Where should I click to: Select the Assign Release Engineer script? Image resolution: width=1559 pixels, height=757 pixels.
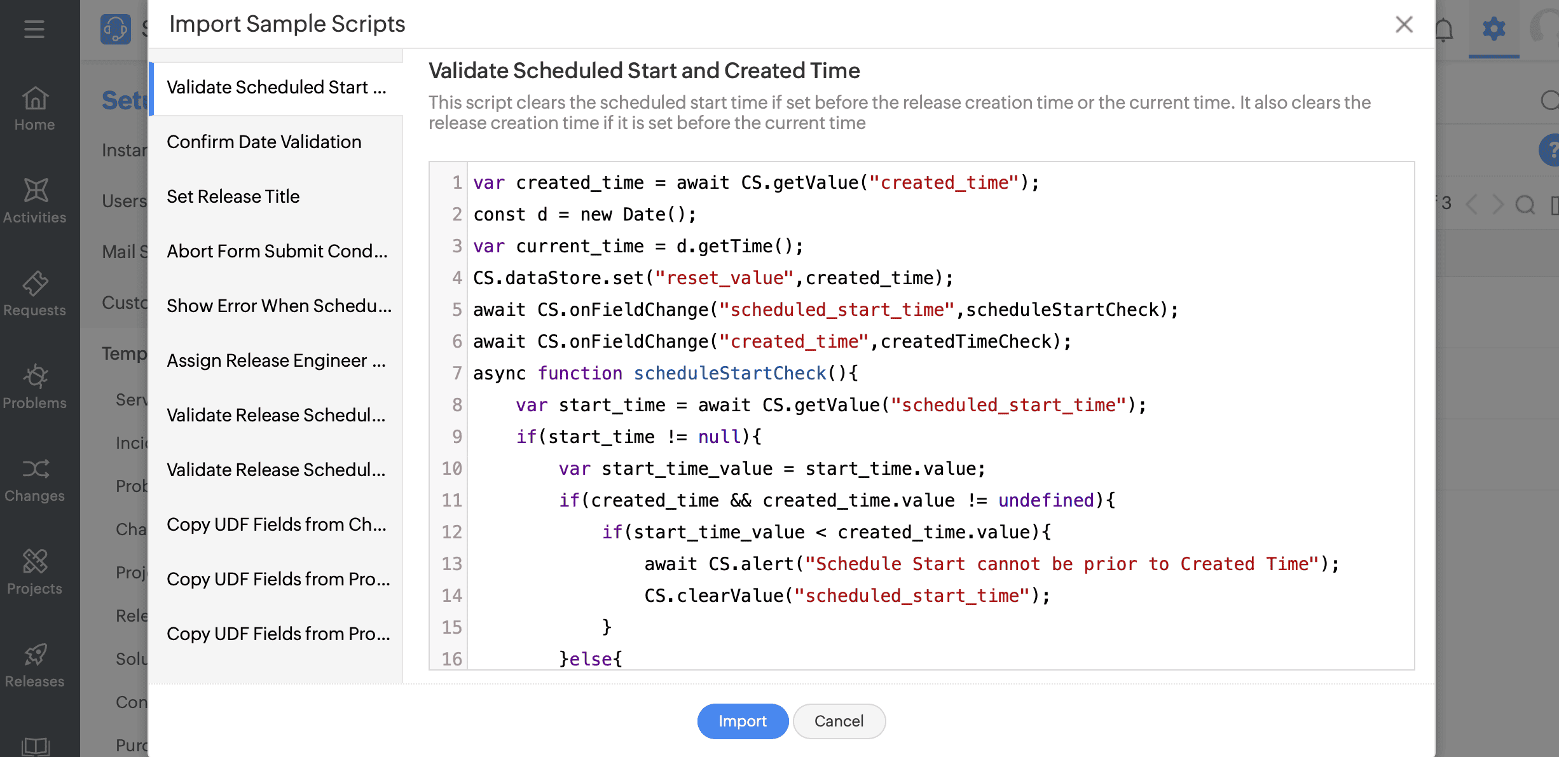click(x=276, y=360)
